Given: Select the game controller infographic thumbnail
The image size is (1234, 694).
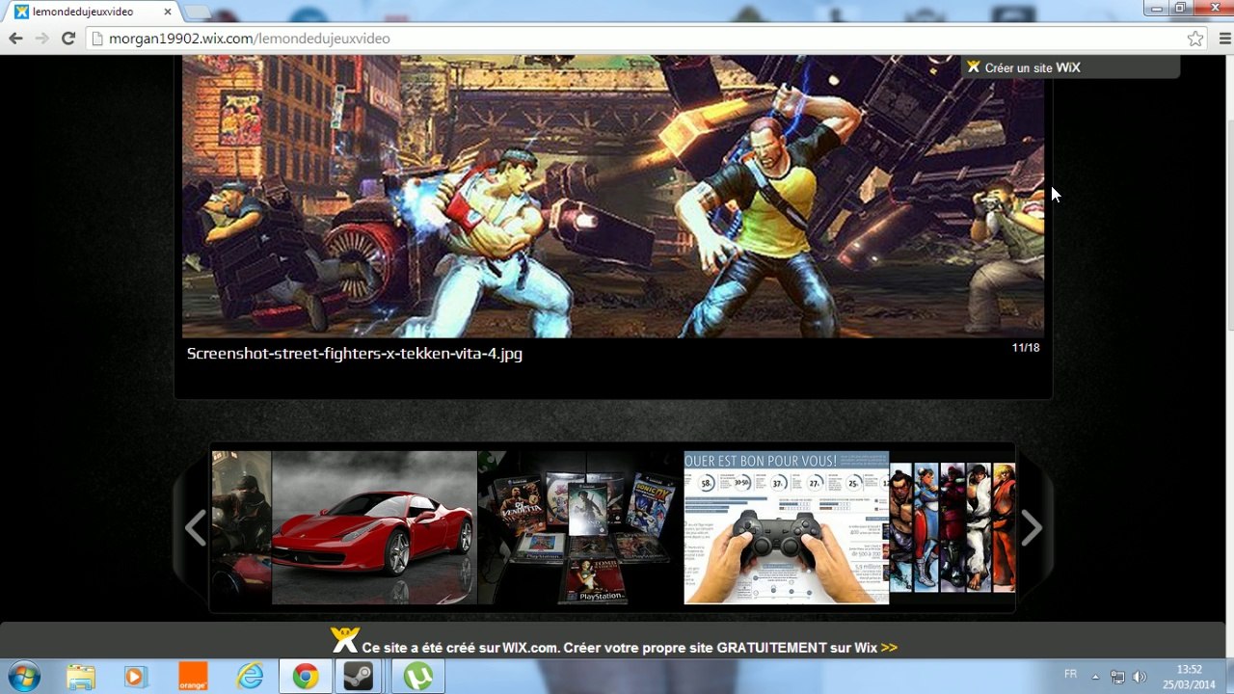Looking at the screenshot, I should pos(787,527).
